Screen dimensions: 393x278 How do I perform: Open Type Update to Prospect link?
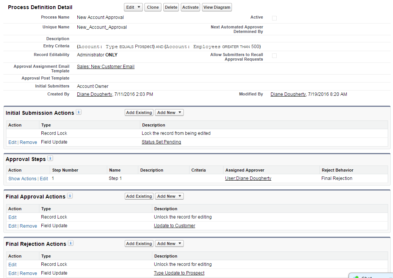(179, 273)
